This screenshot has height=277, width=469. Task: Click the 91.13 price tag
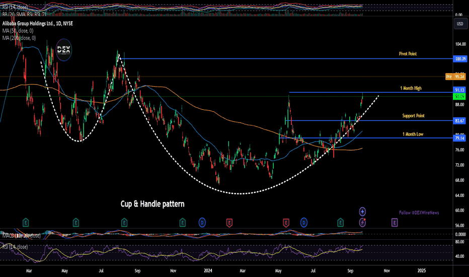pos(460,90)
